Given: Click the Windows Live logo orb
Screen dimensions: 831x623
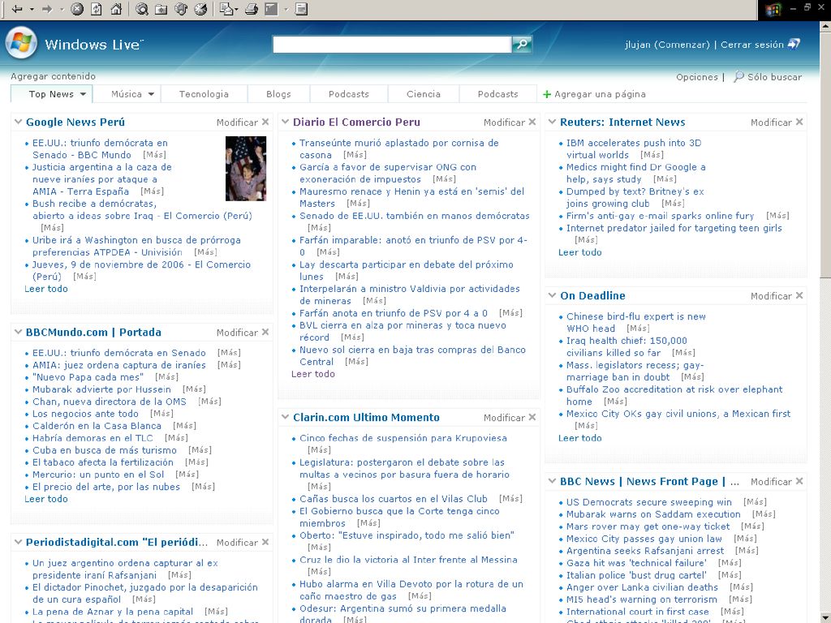Looking at the screenshot, I should click(21, 44).
